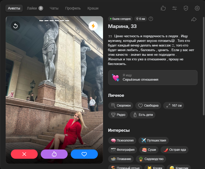205x169 pixels.
Task: Click the photo progress indicator bar
Action: tap(54, 20)
